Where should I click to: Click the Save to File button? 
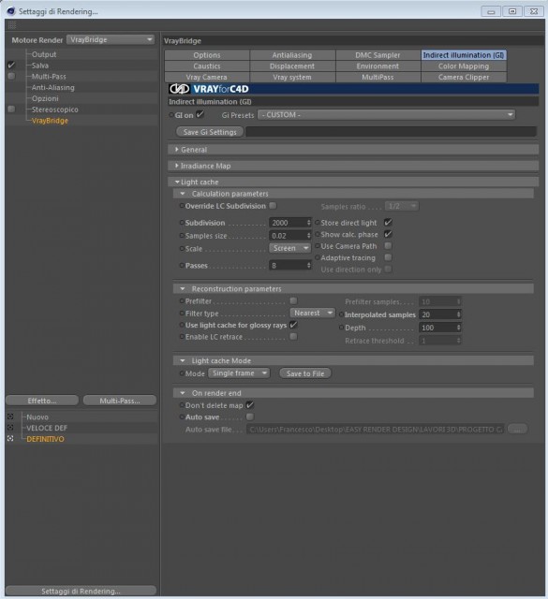[x=305, y=373]
